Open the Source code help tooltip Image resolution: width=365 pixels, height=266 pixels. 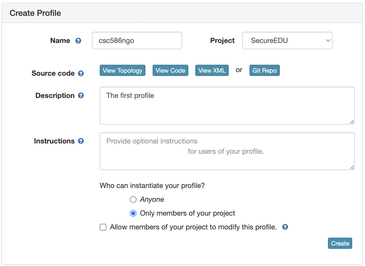click(x=81, y=73)
